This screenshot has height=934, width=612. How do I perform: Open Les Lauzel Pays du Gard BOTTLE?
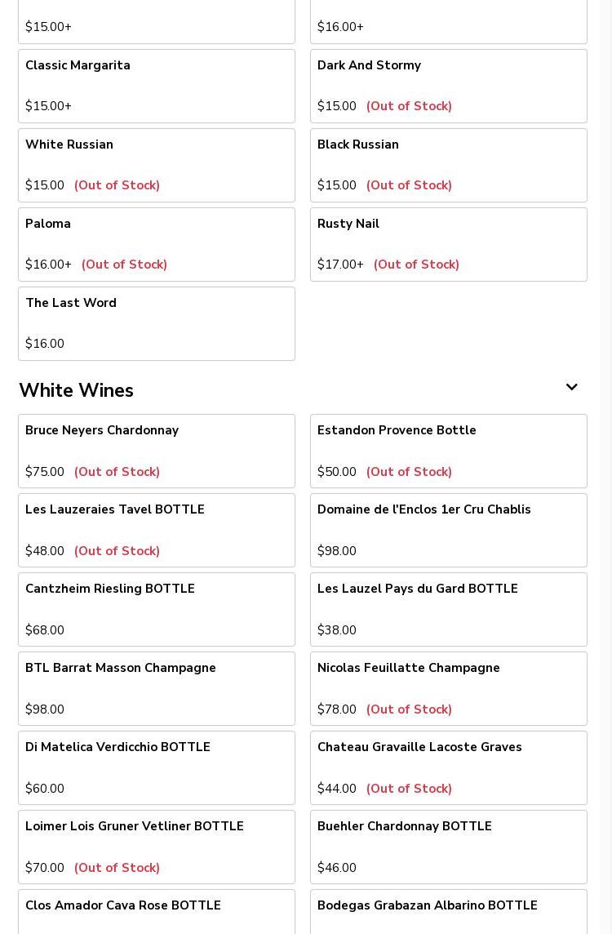coord(448,609)
